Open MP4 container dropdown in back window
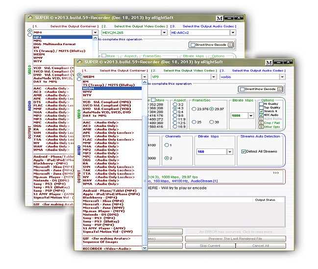 click(95, 32)
